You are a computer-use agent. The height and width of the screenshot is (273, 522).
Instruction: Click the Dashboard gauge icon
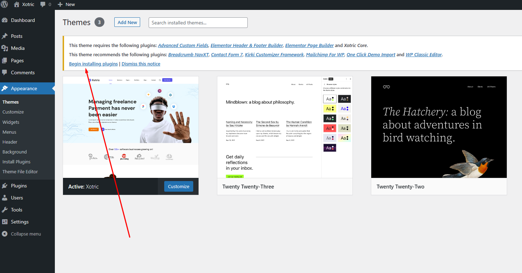tap(5, 20)
